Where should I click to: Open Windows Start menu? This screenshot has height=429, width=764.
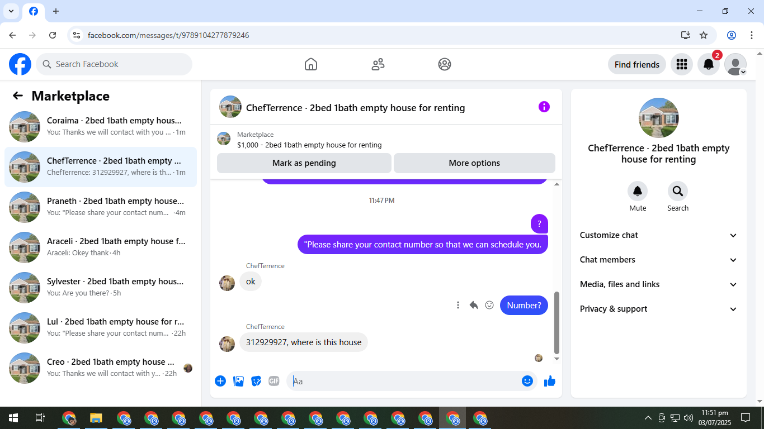(13, 418)
